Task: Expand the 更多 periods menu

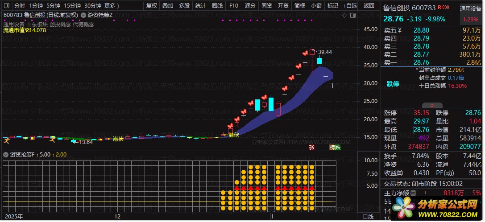Action: point(112,5)
